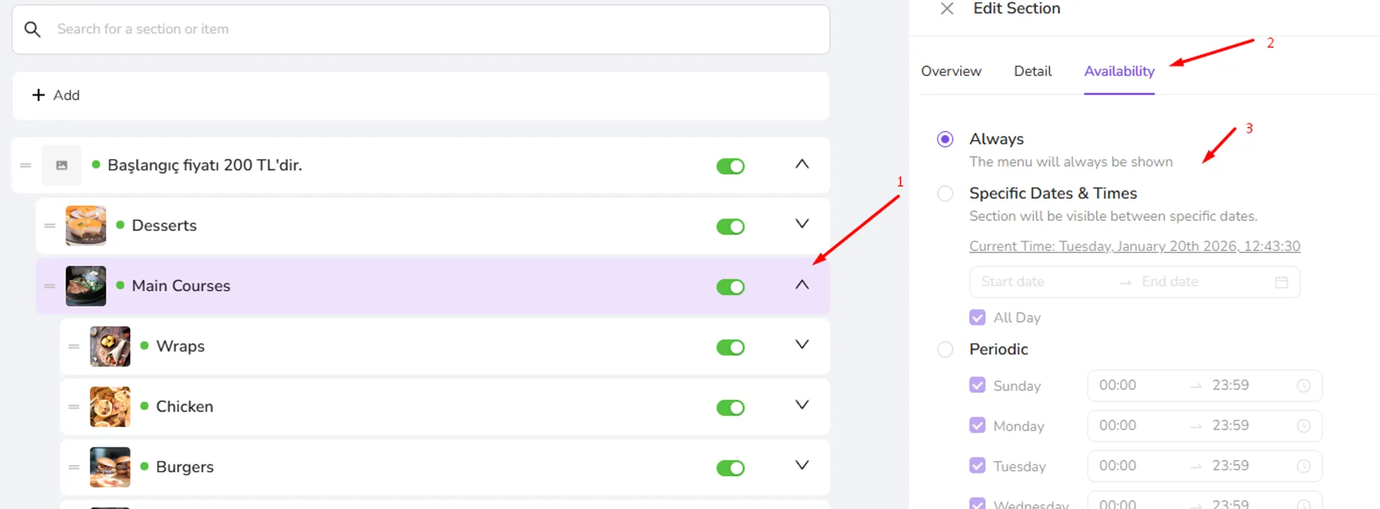Click the drag handle beside Wraps
The image size is (1380, 509).
click(x=74, y=346)
